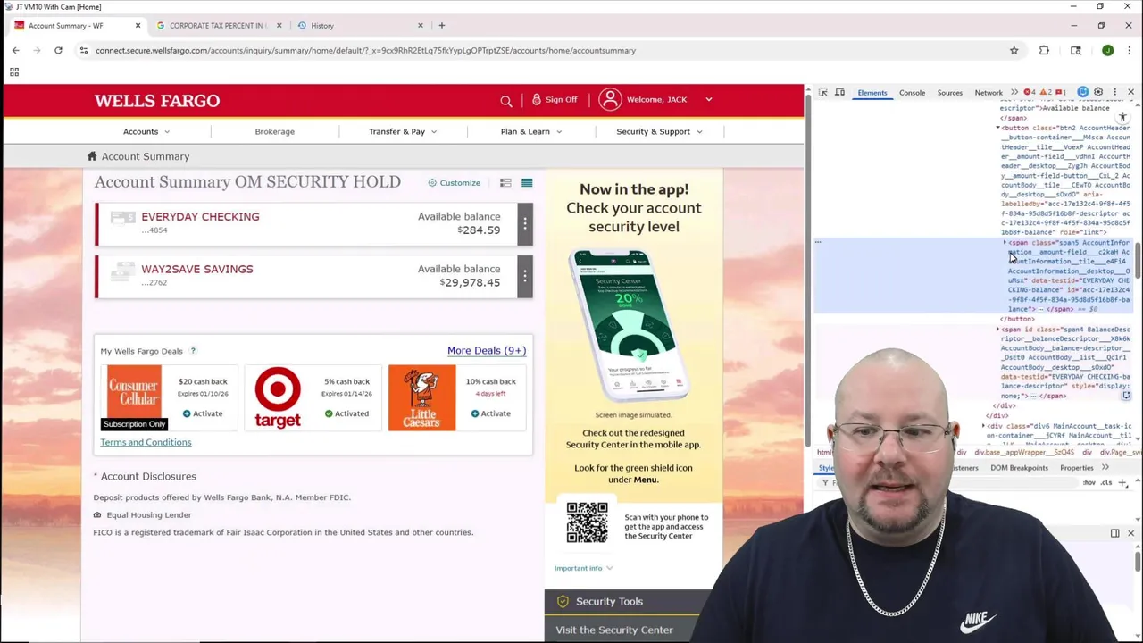
Task: Switch to the Account Summary browser tab
Action: pos(75,25)
